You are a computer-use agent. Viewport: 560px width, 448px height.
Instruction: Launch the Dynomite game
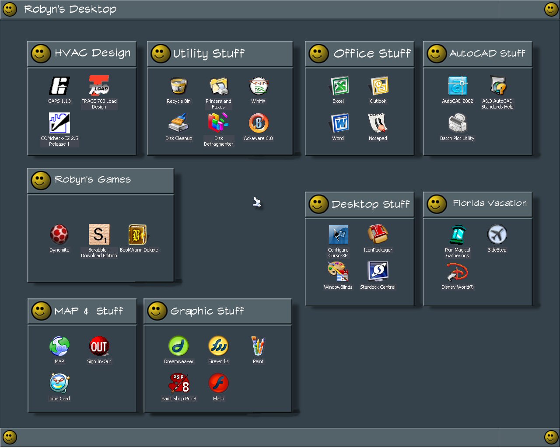pyautogui.click(x=59, y=234)
